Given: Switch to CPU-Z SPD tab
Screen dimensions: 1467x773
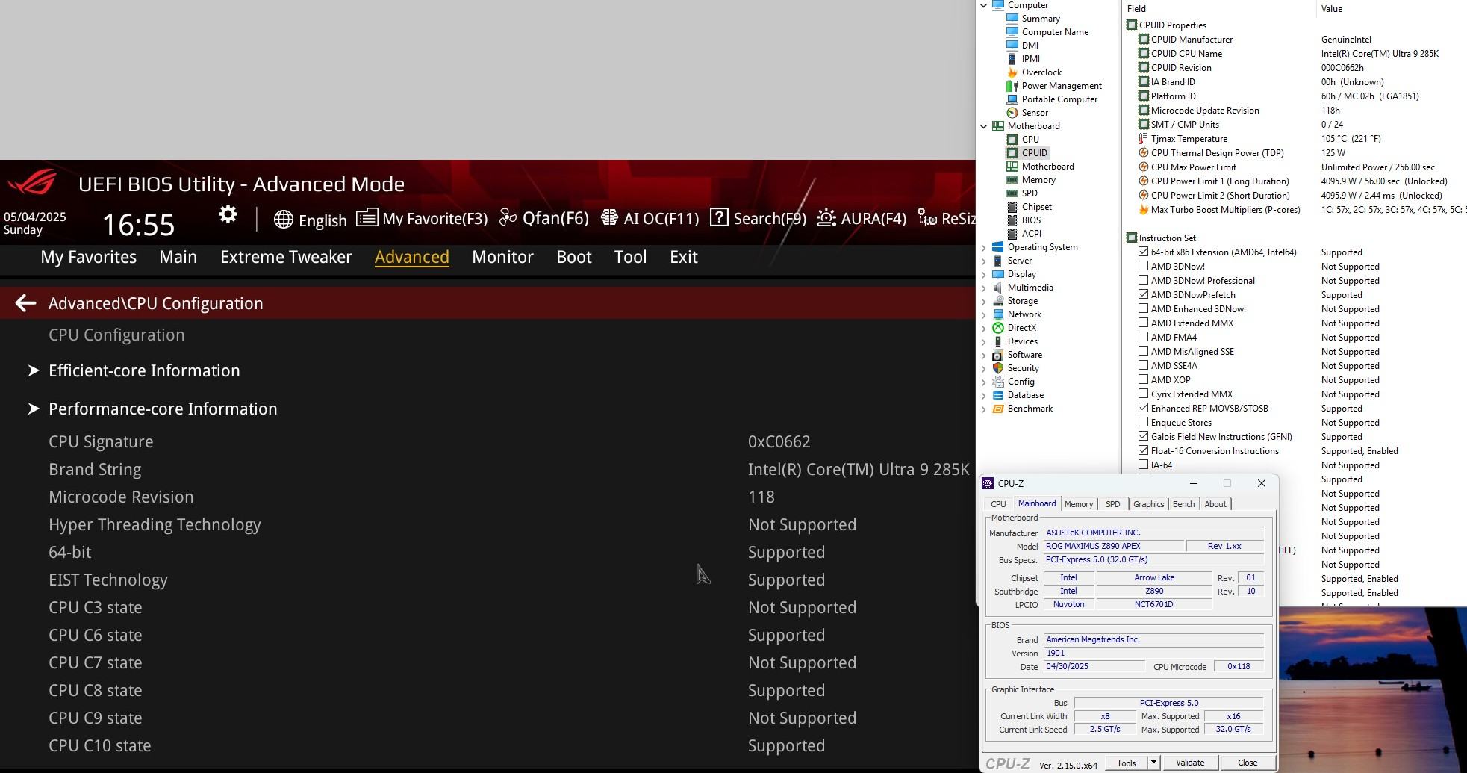Looking at the screenshot, I should tap(1112, 504).
